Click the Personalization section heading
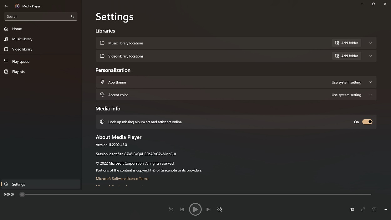The width and height of the screenshot is (391, 220). click(x=113, y=70)
